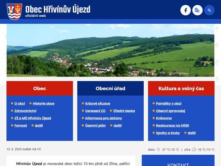Screen dimensions: 221x166
Task: Open the Kultura a volný čas header
Action: [181, 88]
